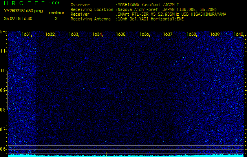This screenshot has height=157, width=247.
Task: Click the 1638 time axis label
Action: point(191,34)
